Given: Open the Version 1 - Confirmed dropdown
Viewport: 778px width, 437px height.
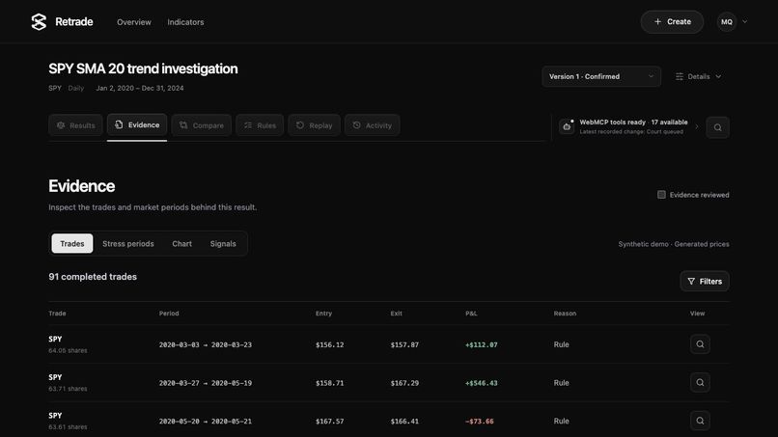Looking at the screenshot, I should coord(600,76).
